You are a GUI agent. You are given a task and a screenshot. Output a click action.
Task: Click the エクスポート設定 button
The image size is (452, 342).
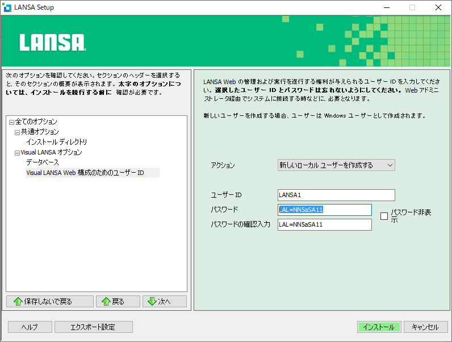94,327
